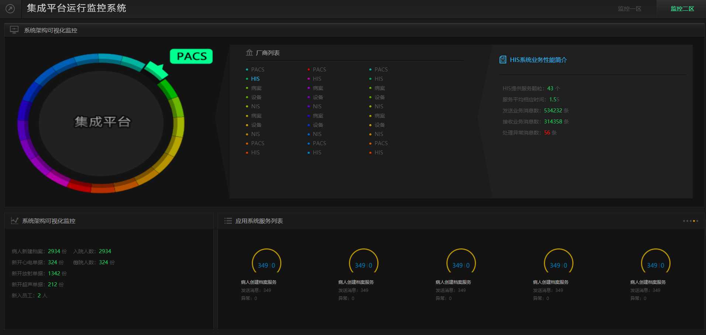Click the document icon beside HIS系统业务性能简介

(503, 60)
